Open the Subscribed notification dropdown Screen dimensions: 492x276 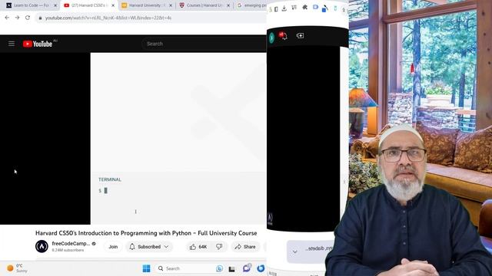149,247
